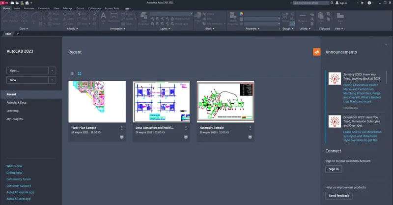Open the Community forum link
393x205 pixels.
[19, 179]
